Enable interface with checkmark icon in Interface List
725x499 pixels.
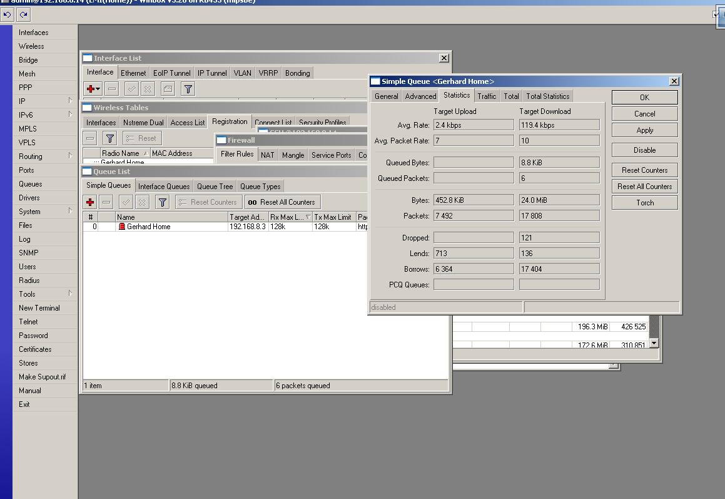132,89
